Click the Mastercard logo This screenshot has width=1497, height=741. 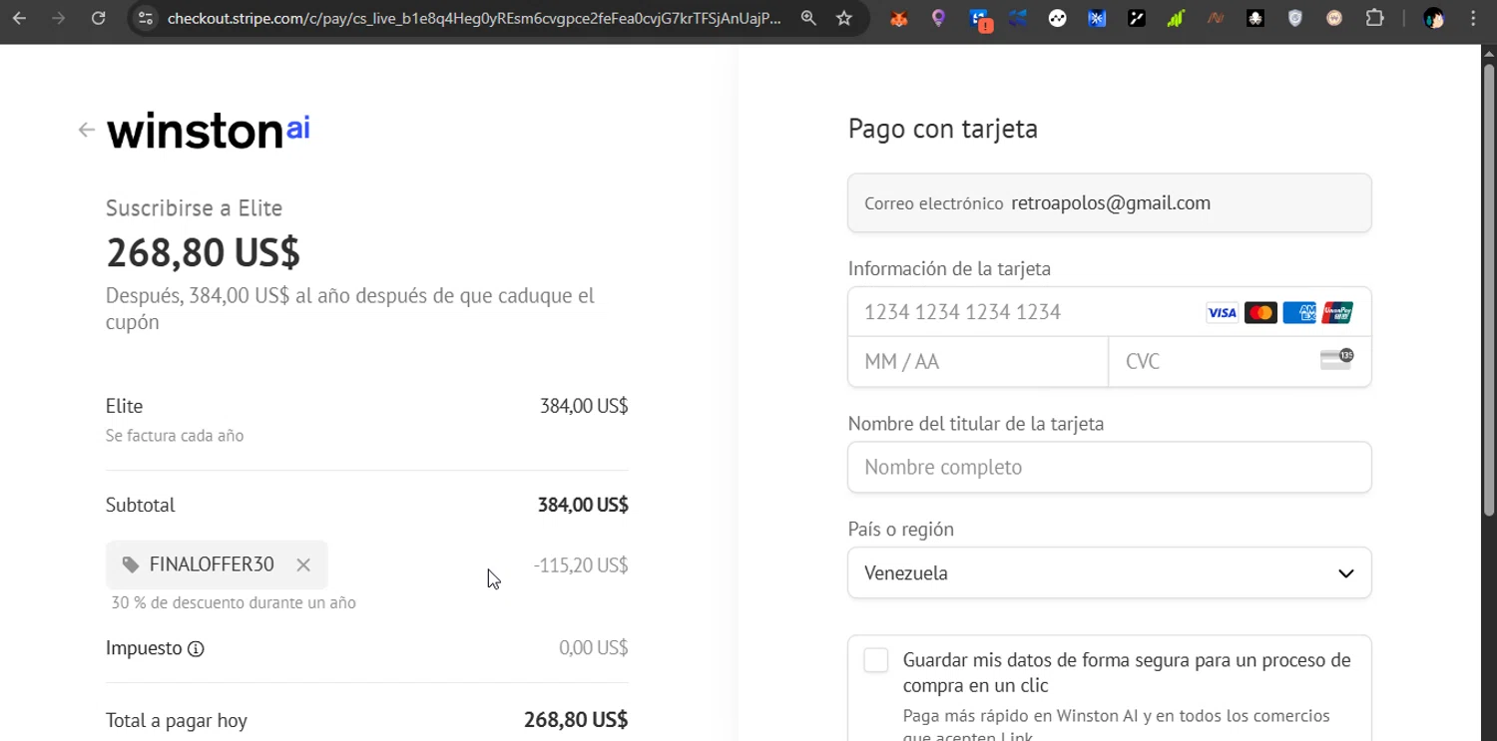(1260, 313)
